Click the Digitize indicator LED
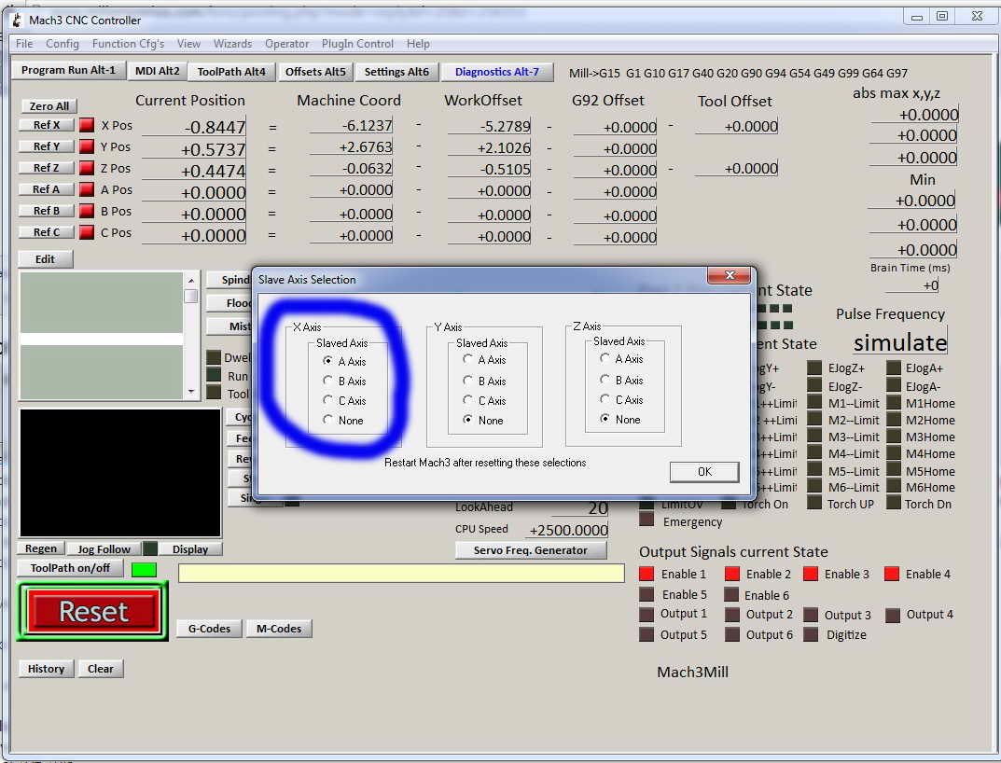The image size is (1001, 763). point(811,634)
